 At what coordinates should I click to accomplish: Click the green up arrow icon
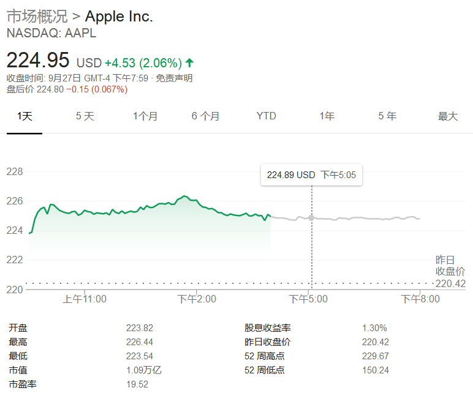click(189, 62)
